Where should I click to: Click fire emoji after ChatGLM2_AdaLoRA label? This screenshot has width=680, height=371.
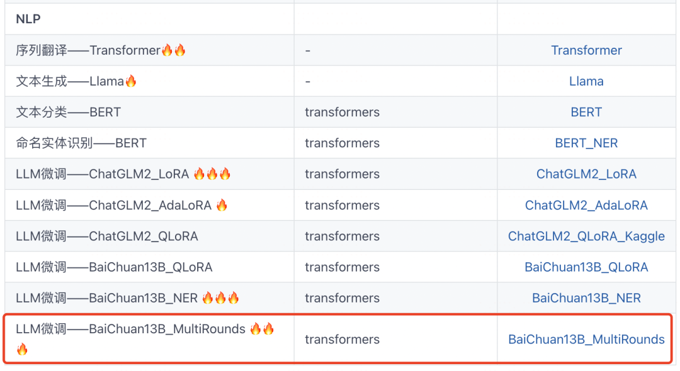tap(222, 205)
